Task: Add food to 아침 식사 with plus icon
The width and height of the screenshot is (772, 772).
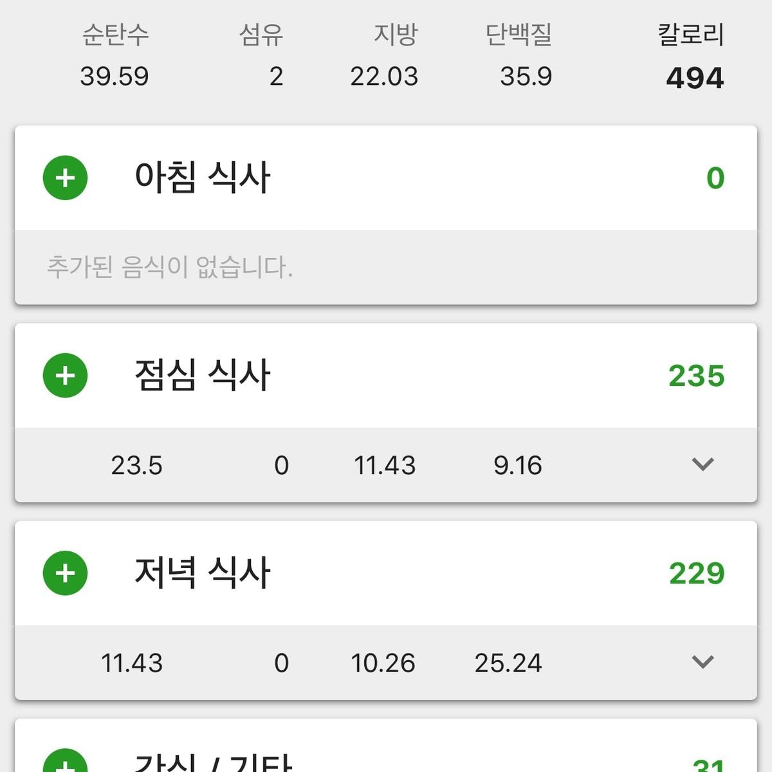Action: (x=65, y=178)
